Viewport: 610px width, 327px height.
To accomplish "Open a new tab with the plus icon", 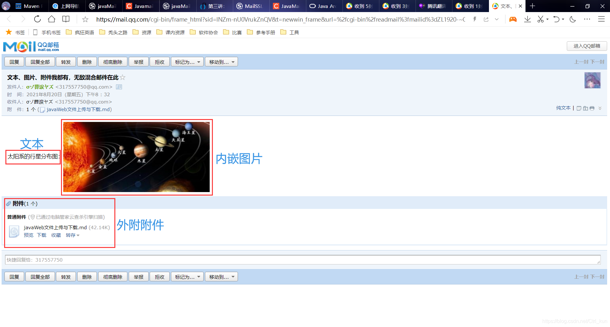I will coord(532,6).
